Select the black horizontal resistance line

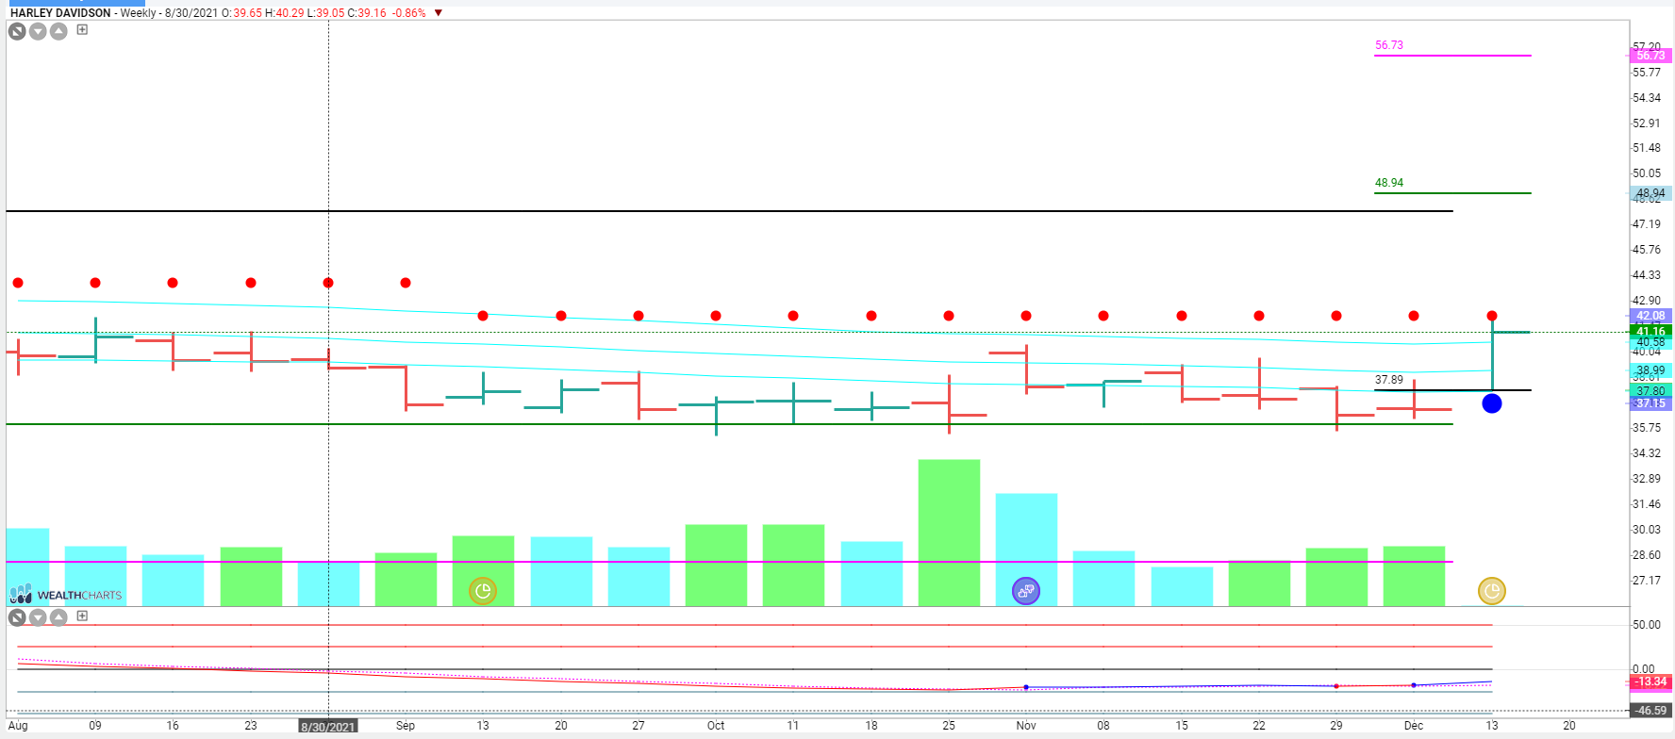pos(729,211)
